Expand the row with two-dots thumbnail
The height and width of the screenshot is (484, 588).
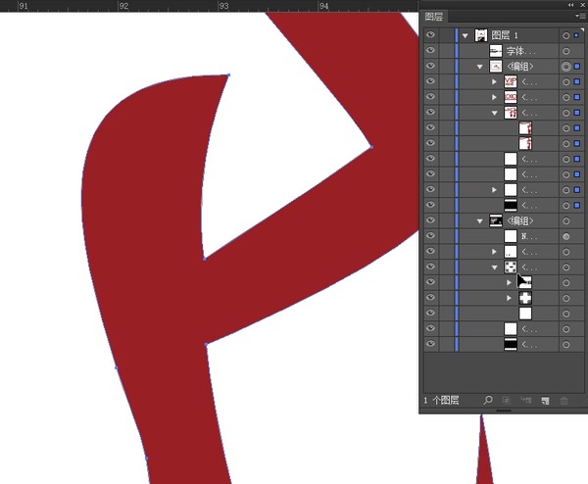pyautogui.click(x=494, y=252)
